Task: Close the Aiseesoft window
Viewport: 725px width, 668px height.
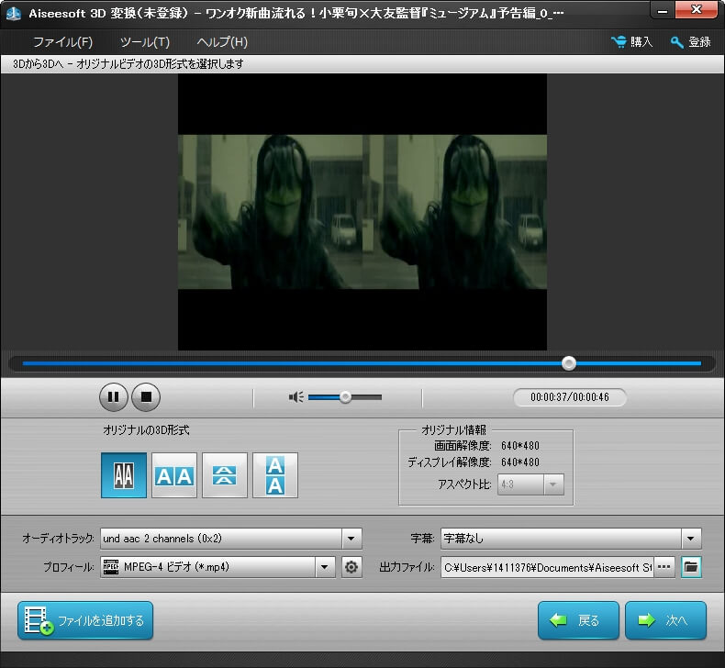Action: click(697, 10)
